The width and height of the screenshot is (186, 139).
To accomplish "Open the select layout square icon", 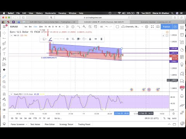I will click(117, 27).
